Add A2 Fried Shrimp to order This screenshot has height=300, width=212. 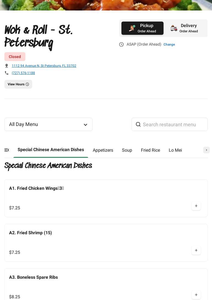tap(196, 251)
